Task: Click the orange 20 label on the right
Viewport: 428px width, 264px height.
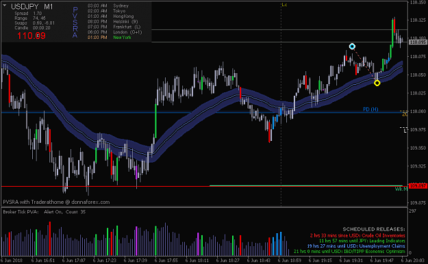Action: click(x=405, y=114)
